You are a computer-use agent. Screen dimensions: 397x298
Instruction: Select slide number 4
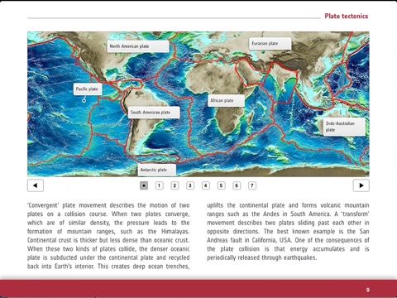pos(205,185)
